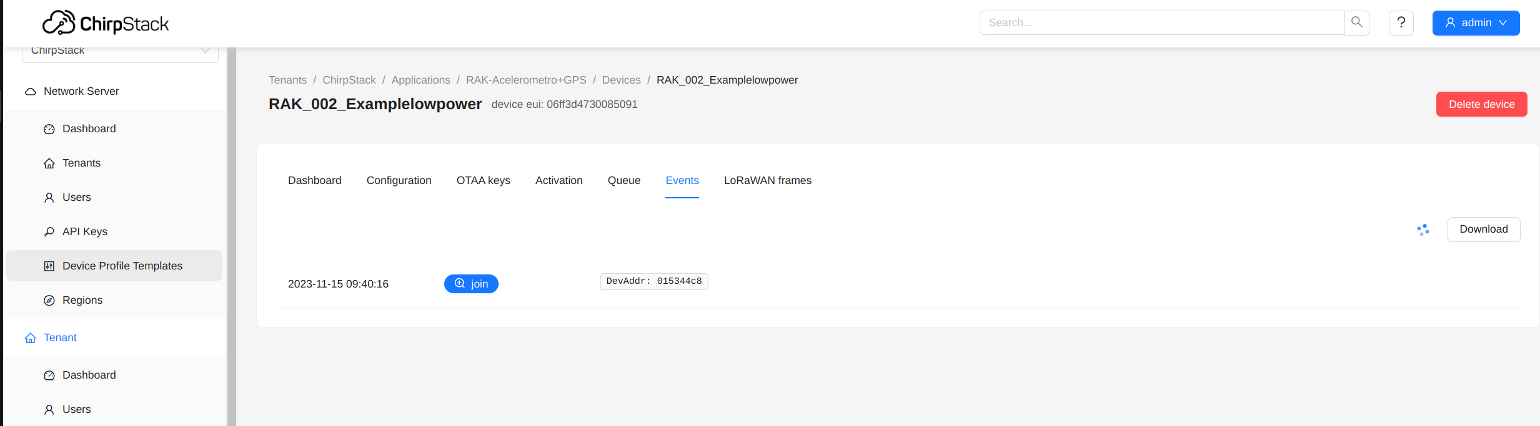The height and width of the screenshot is (426, 1540).
Task: Collapse the Tenant menu section
Action: (x=60, y=337)
